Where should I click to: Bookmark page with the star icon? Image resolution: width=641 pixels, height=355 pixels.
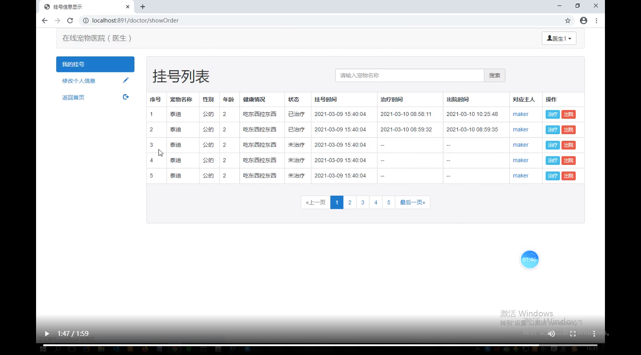click(x=568, y=20)
